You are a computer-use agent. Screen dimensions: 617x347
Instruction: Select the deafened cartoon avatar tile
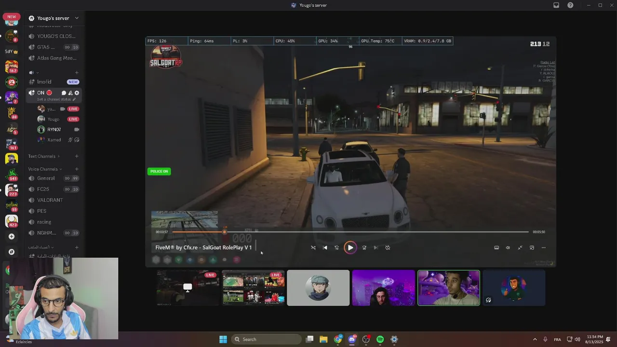pos(514,288)
